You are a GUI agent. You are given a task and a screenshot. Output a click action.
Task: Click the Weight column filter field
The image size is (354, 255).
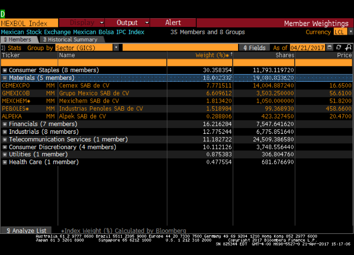(200, 63)
